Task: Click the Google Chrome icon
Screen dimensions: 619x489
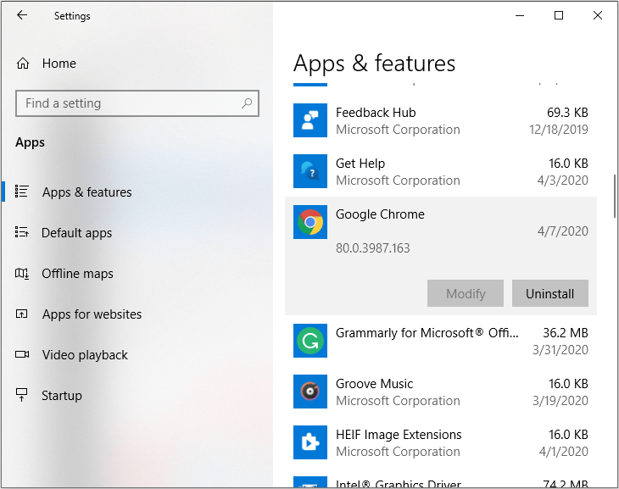Action: pos(310,222)
